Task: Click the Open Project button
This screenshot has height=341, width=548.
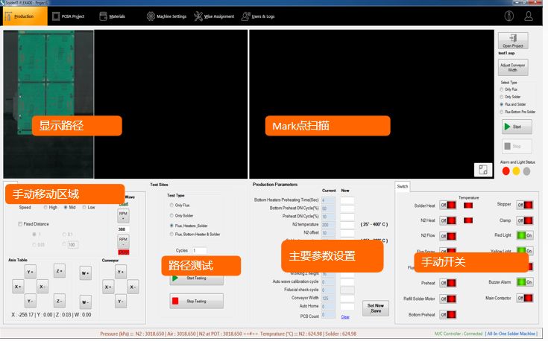Action: click(x=513, y=40)
